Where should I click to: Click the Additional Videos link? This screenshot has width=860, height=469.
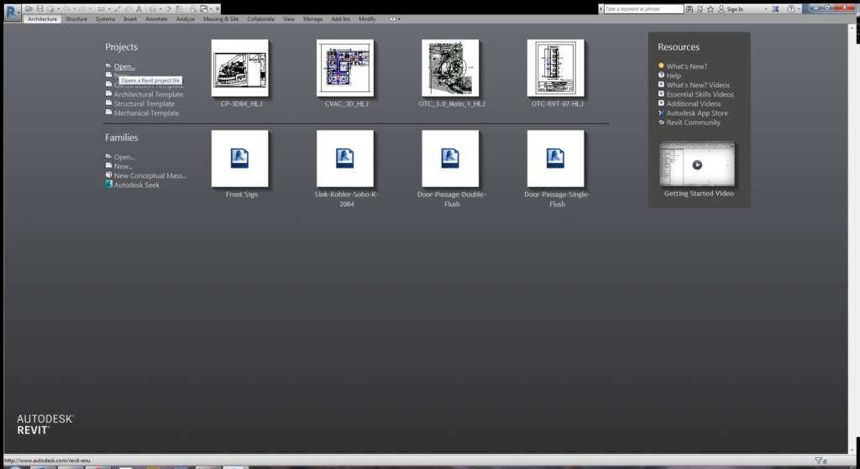(694, 103)
